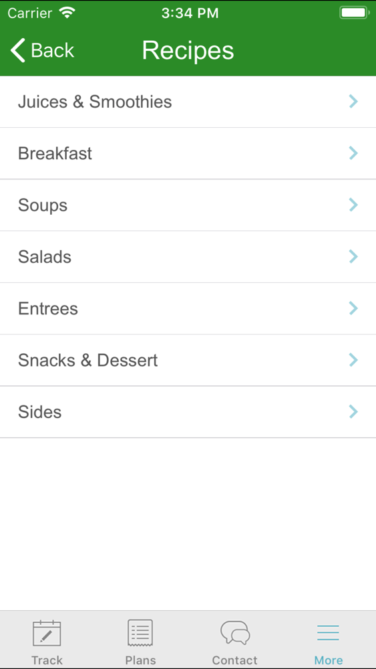Screen dimensions: 376x669
Task: Choose the Juices & Smoothies text
Action: click(x=95, y=102)
